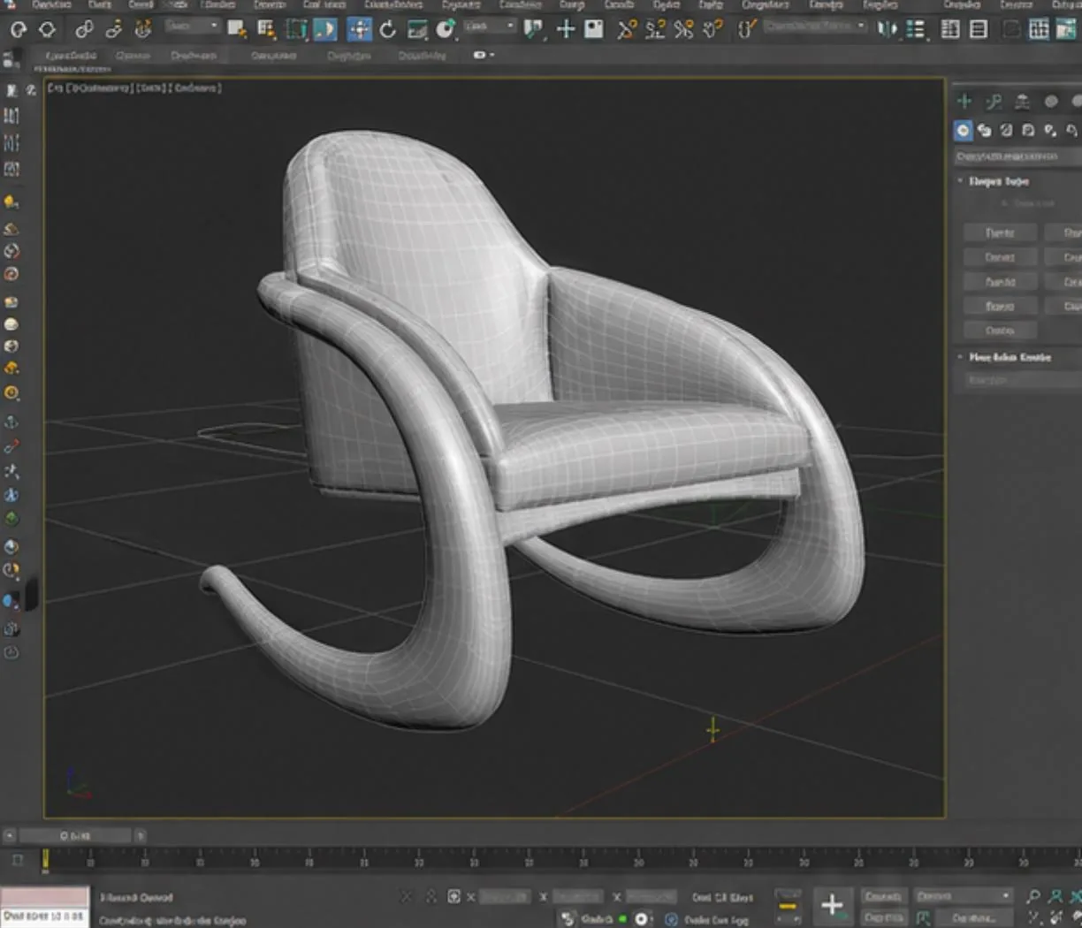Click the time slider thumb above timeline
The image size is (1082, 928).
click(77, 835)
